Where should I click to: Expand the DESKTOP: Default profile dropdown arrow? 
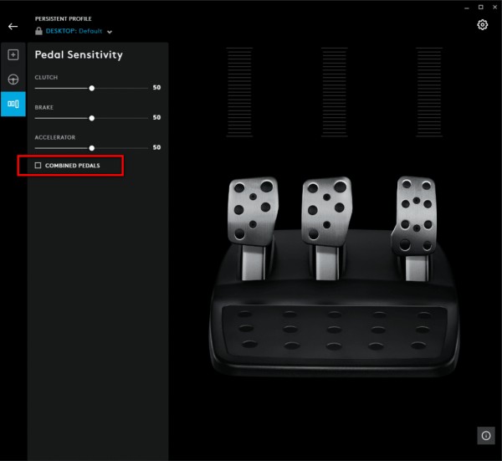(x=110, y=32)
